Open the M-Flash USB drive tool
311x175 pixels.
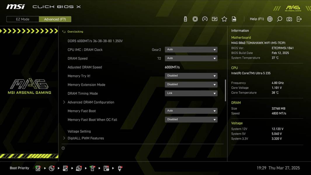point(185,19)
